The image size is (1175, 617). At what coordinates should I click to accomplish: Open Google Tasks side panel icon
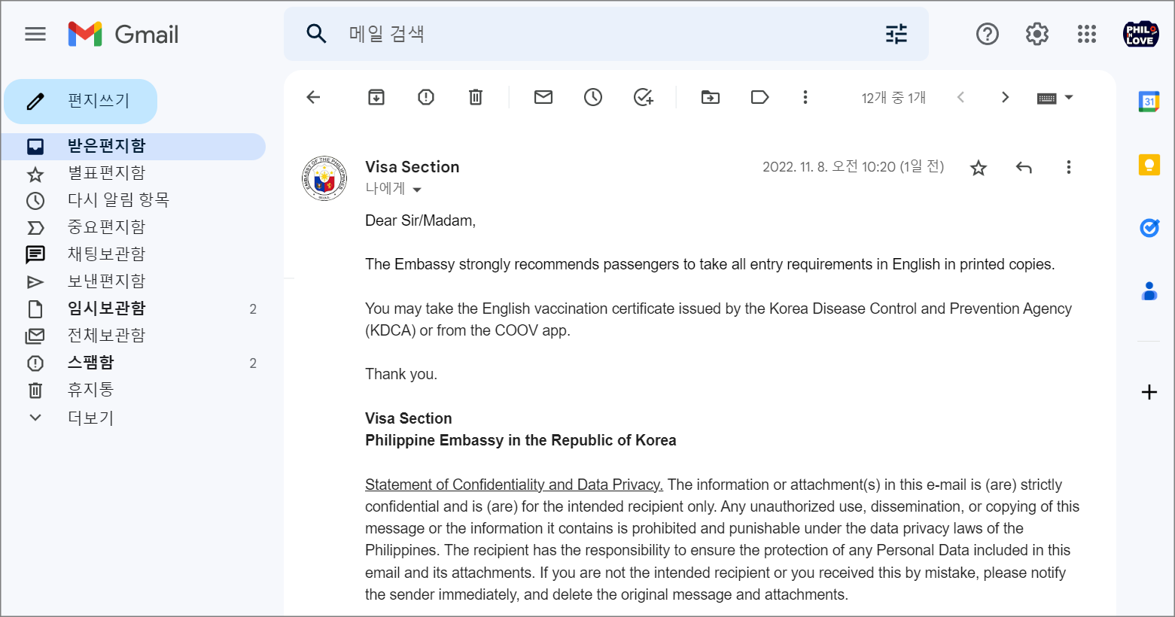point(1149,227)
